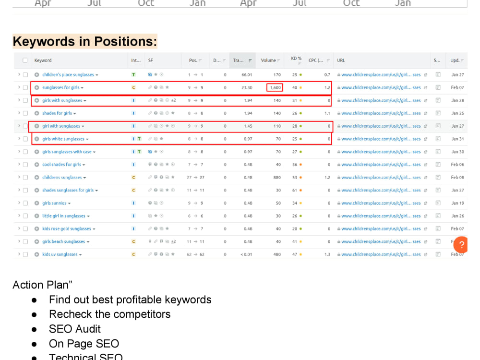Screen dimensions: 480x360
Task: Sort by Difference column sort icon
Action: (x=224, y=60)
